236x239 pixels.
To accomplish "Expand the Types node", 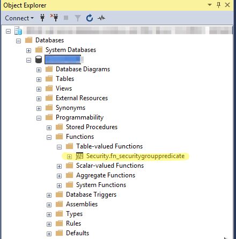I will point(49,214).
